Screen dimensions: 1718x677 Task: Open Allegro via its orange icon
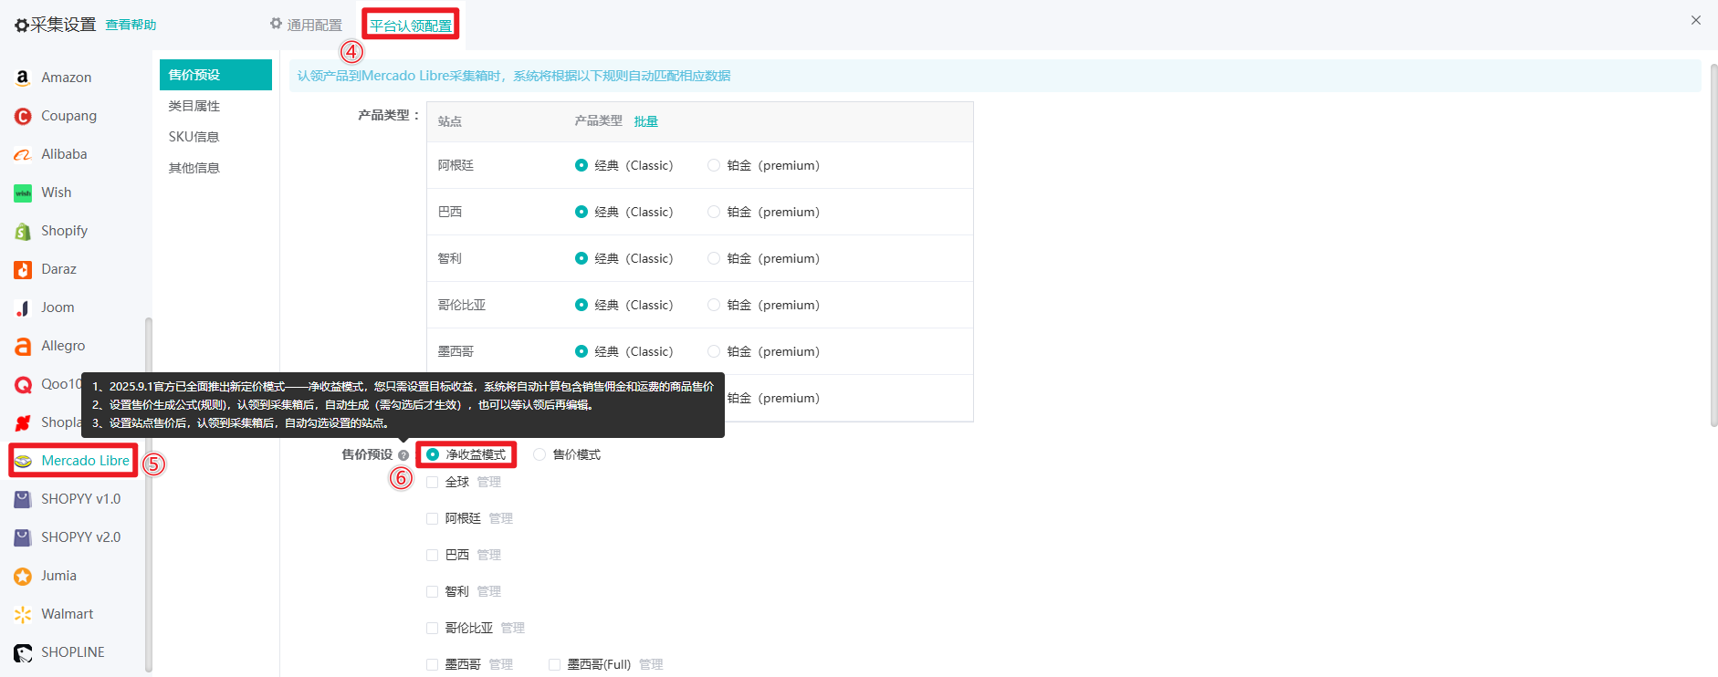point(23,346)
